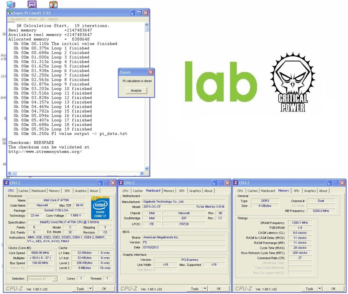Open the My Computer desktop icon
The image size is (348, 294).
tap(11, 5)
